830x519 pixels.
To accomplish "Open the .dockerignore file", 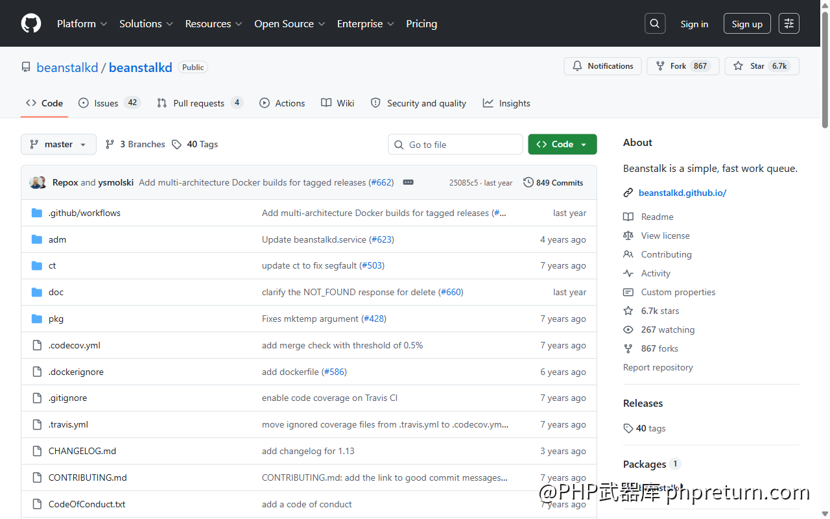I will pyautogui.click(x=76, y=372).
